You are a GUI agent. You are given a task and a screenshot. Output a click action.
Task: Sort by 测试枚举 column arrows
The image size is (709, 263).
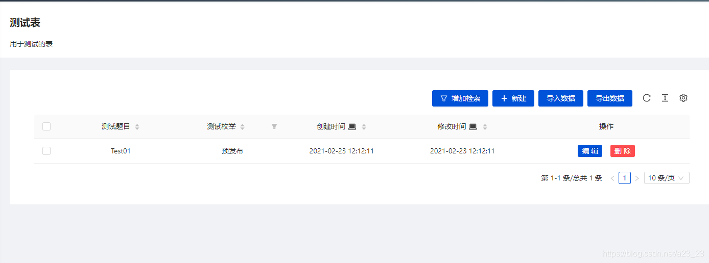point(243,127)
